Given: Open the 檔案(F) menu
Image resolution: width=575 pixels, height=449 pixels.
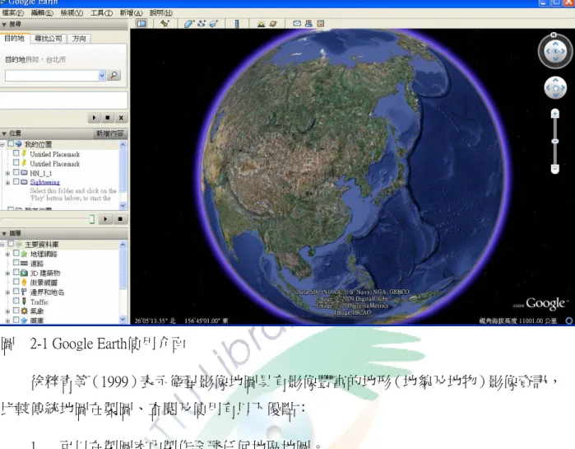Looking at the screenshot, I should coord(13,13).
